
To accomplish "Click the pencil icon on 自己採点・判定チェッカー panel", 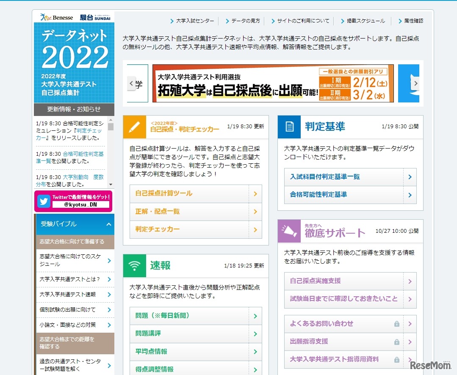I will (134, 127).
